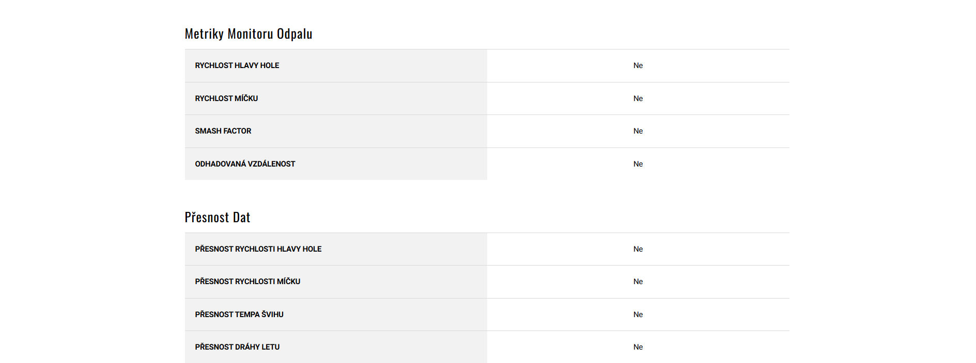Click the 'Ne' value for Rychlost míčku
This screenshot has height=363, width=976.
[x=638, y=98]
